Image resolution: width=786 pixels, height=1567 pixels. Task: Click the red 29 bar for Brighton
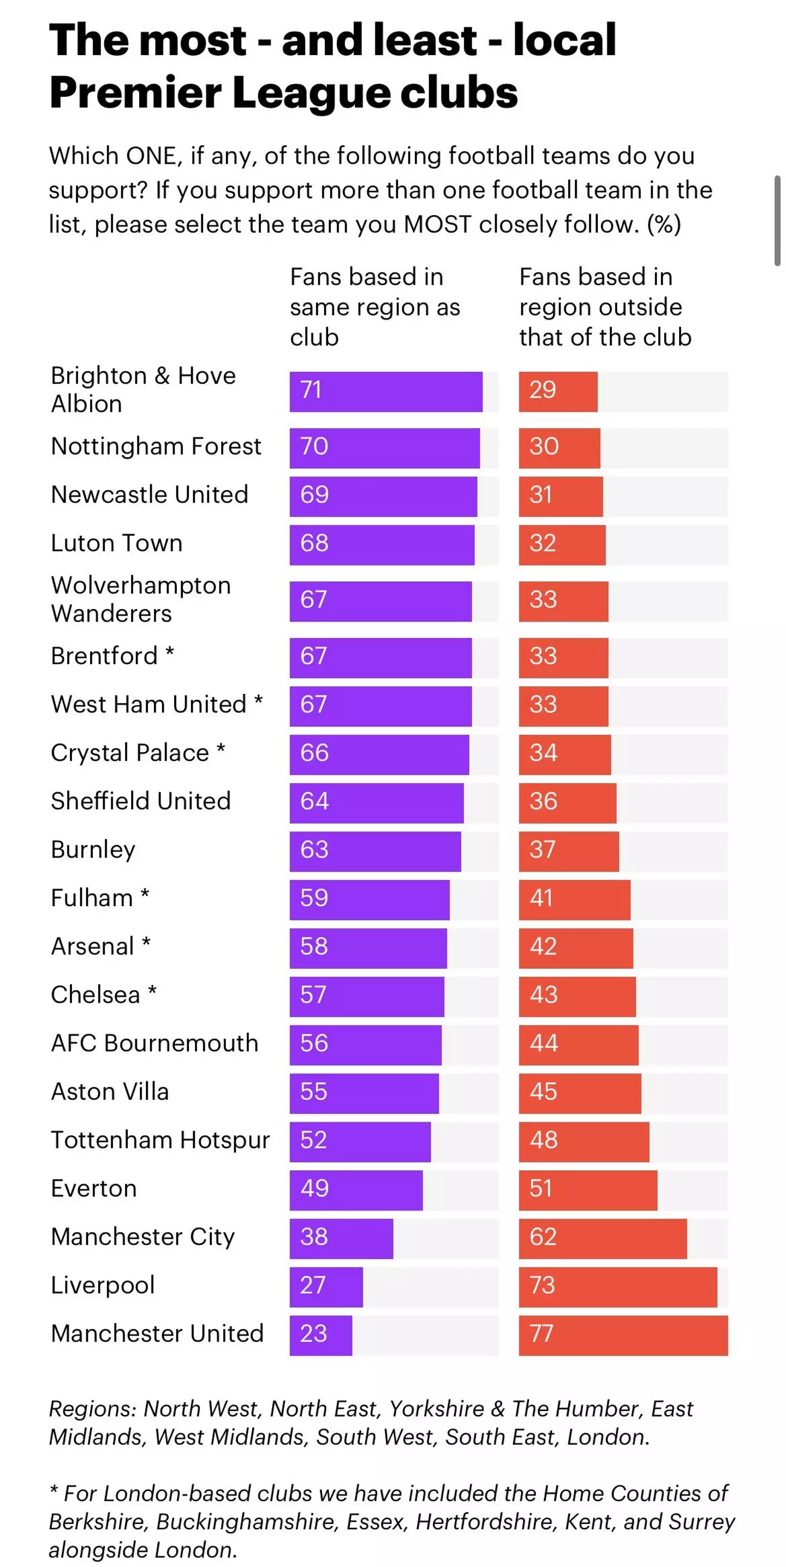pos(558,392)
